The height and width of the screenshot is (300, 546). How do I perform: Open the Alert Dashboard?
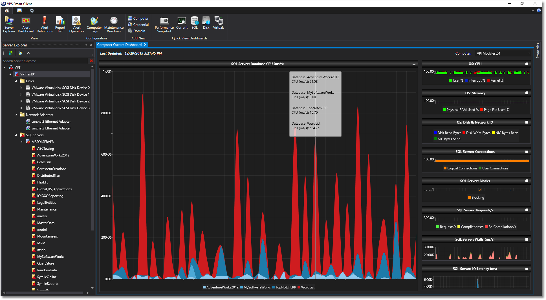tap(26, 24)
